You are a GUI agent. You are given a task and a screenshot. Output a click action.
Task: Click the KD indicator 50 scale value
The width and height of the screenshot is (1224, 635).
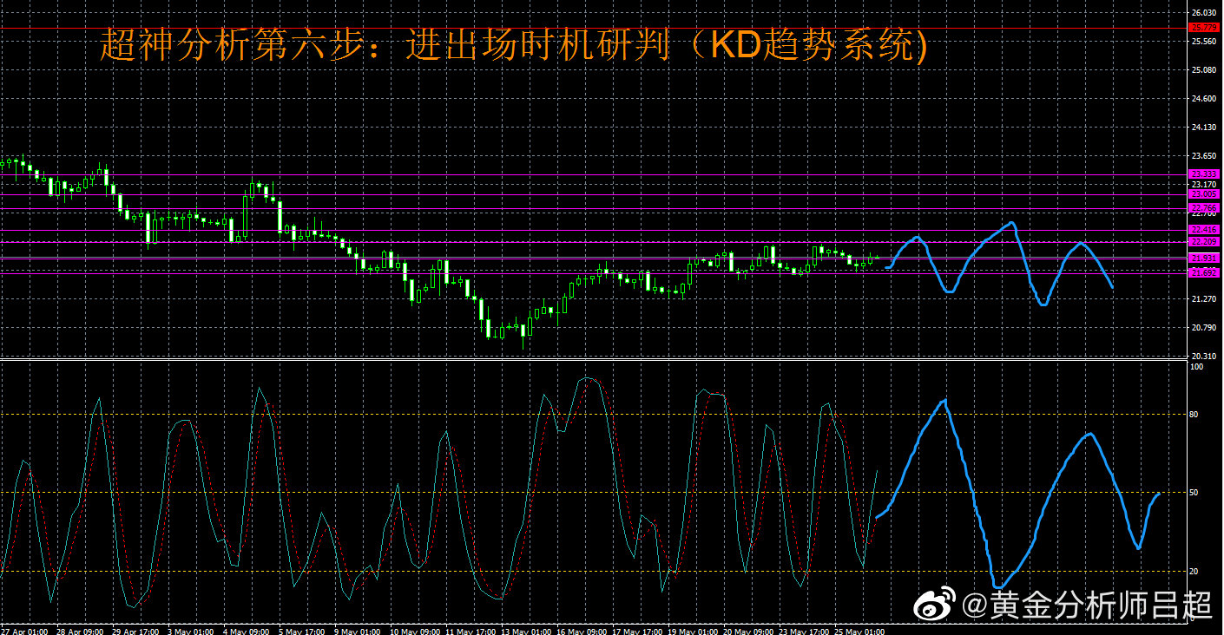pos(1195,493)
